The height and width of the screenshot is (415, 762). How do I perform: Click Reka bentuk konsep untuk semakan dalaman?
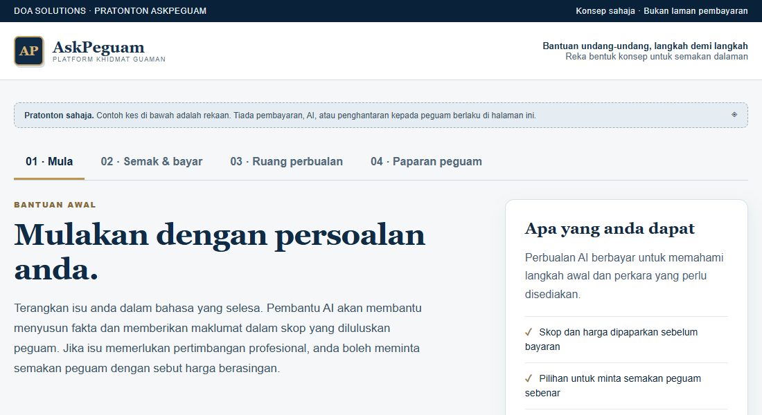(657, 57)
